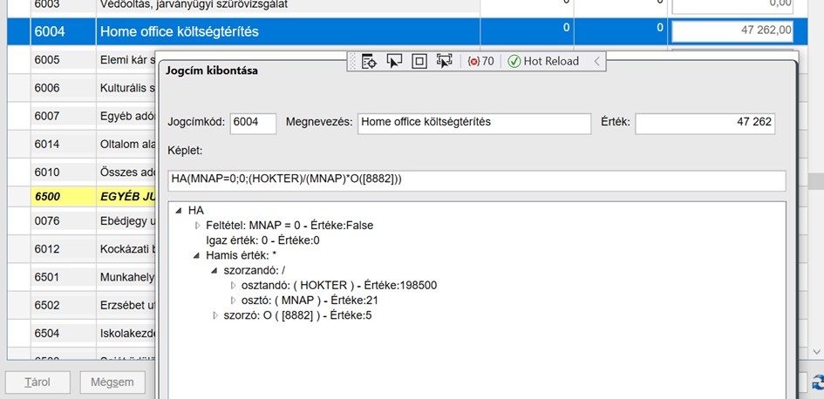Viewport: 824px width, 399px height.
Task: Click the refresh icon at bottom right
Action: pyautogui.click(x=818, y=382)
